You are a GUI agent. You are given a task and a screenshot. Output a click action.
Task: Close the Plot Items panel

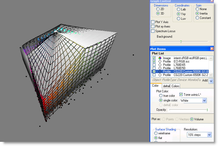212,49
